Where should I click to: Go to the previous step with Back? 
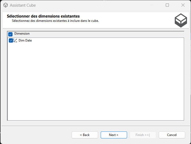tap(85, 135)
